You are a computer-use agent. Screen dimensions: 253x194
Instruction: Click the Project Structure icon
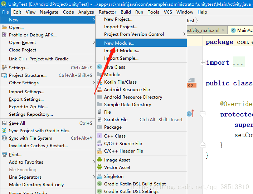point(4,75)
